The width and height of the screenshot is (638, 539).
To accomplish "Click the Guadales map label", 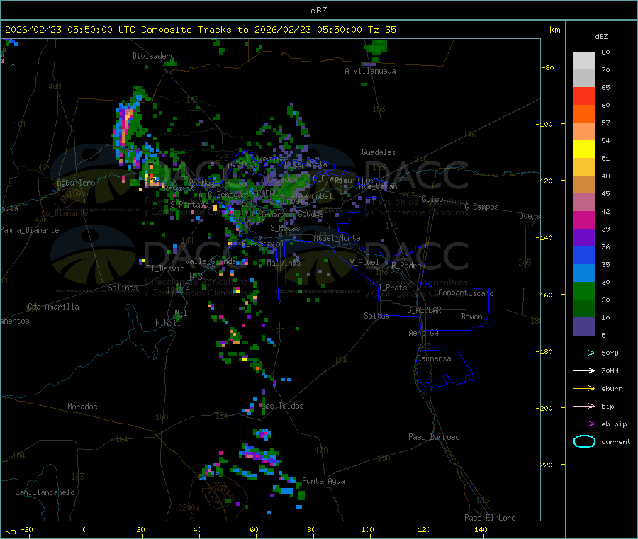I will (379, 152).
